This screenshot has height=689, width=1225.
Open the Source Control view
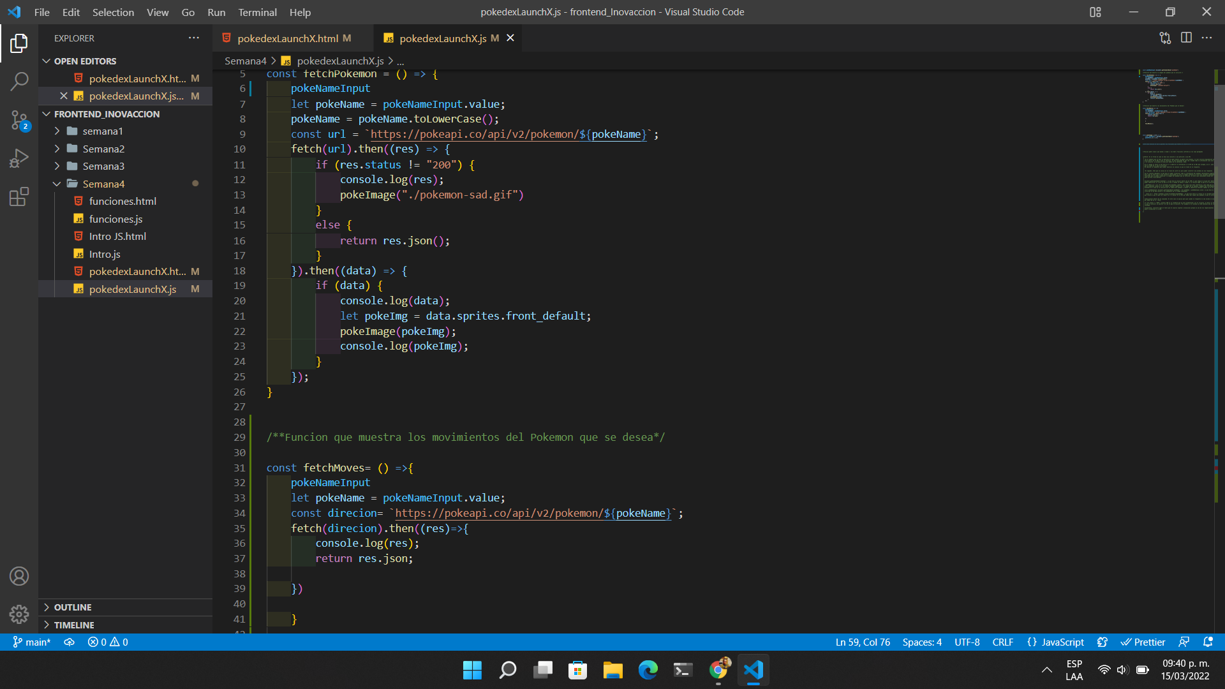(x=19, y=120)
